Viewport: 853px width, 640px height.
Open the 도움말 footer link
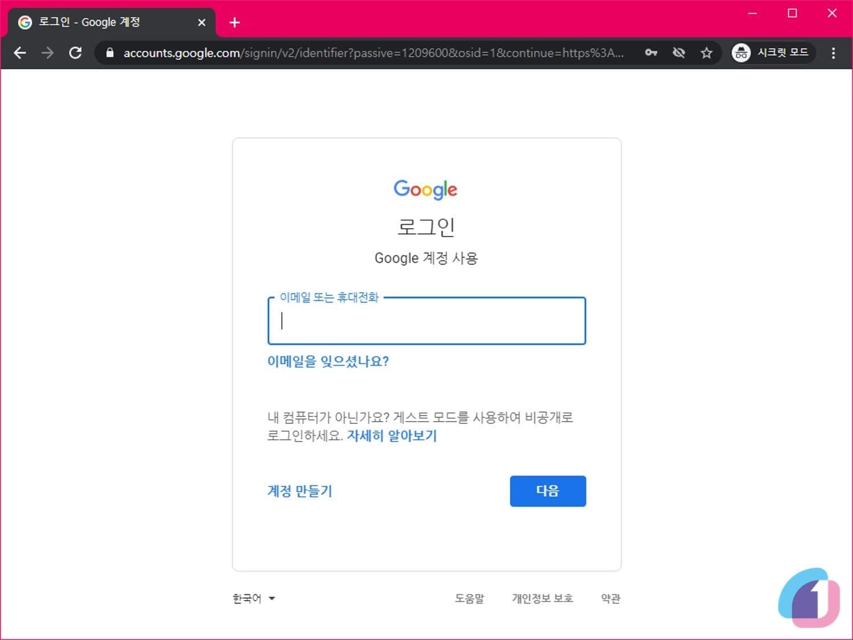coord(469,598)
